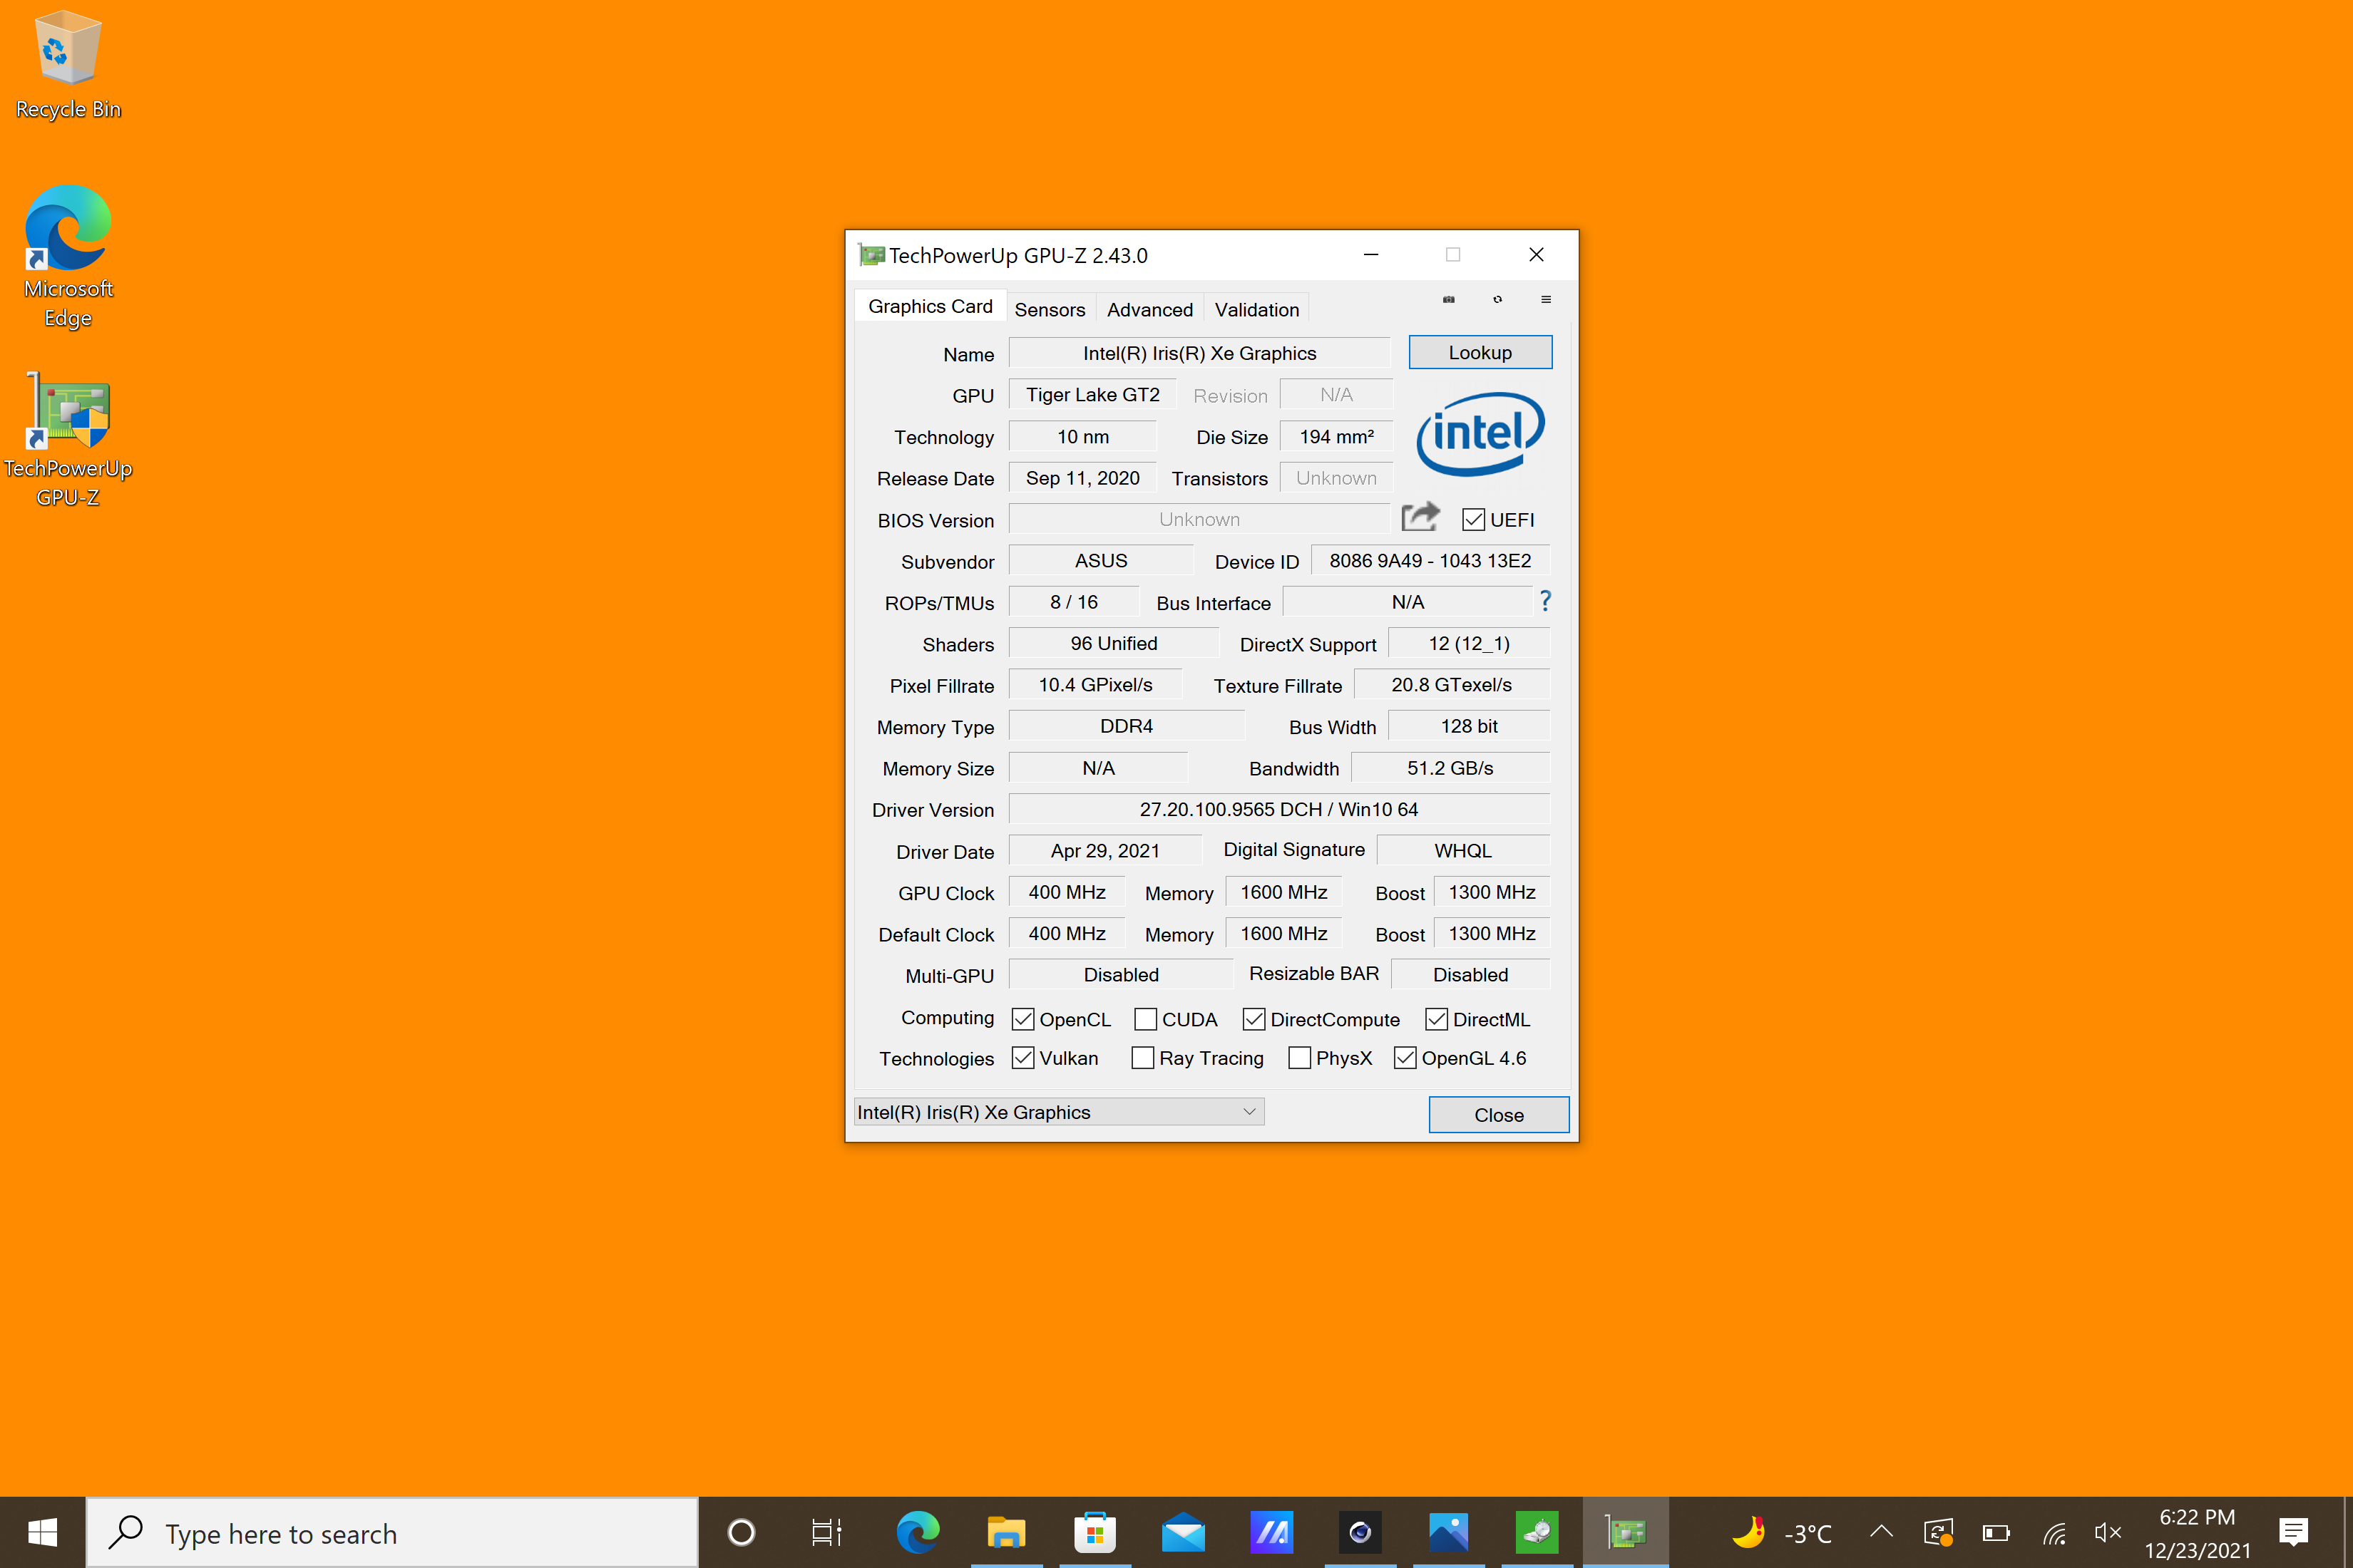Click the BIOS export share icon
2353x1568 pixels.
point(1420,517)
